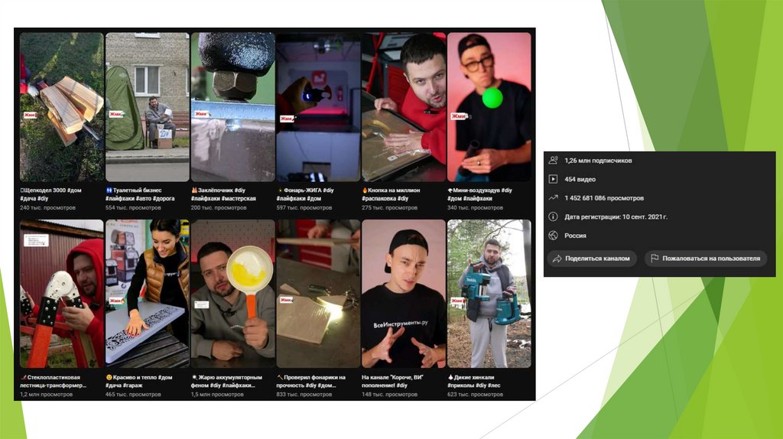
Task: Click the text 465 тыс. просмотров
Action: [133, 395]
